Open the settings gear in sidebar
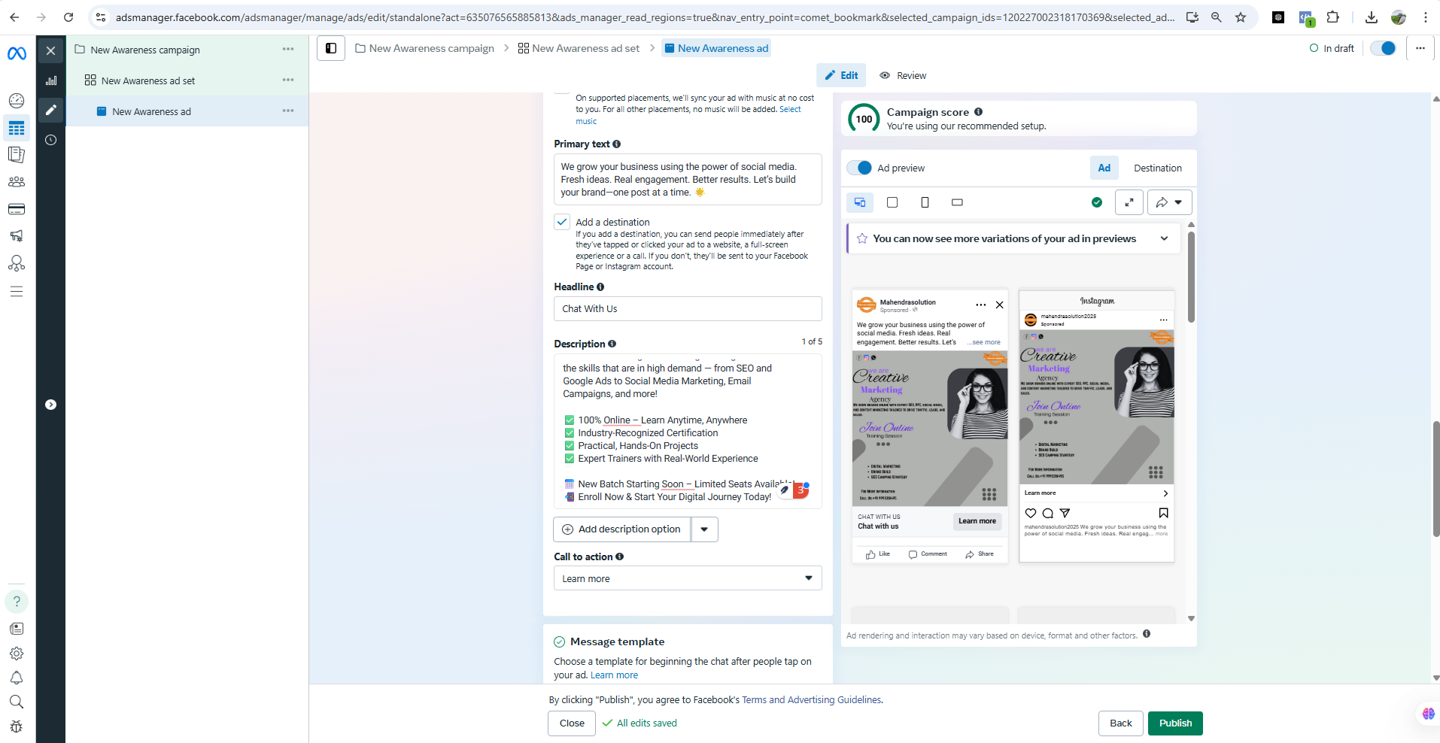 coord(17,654)
